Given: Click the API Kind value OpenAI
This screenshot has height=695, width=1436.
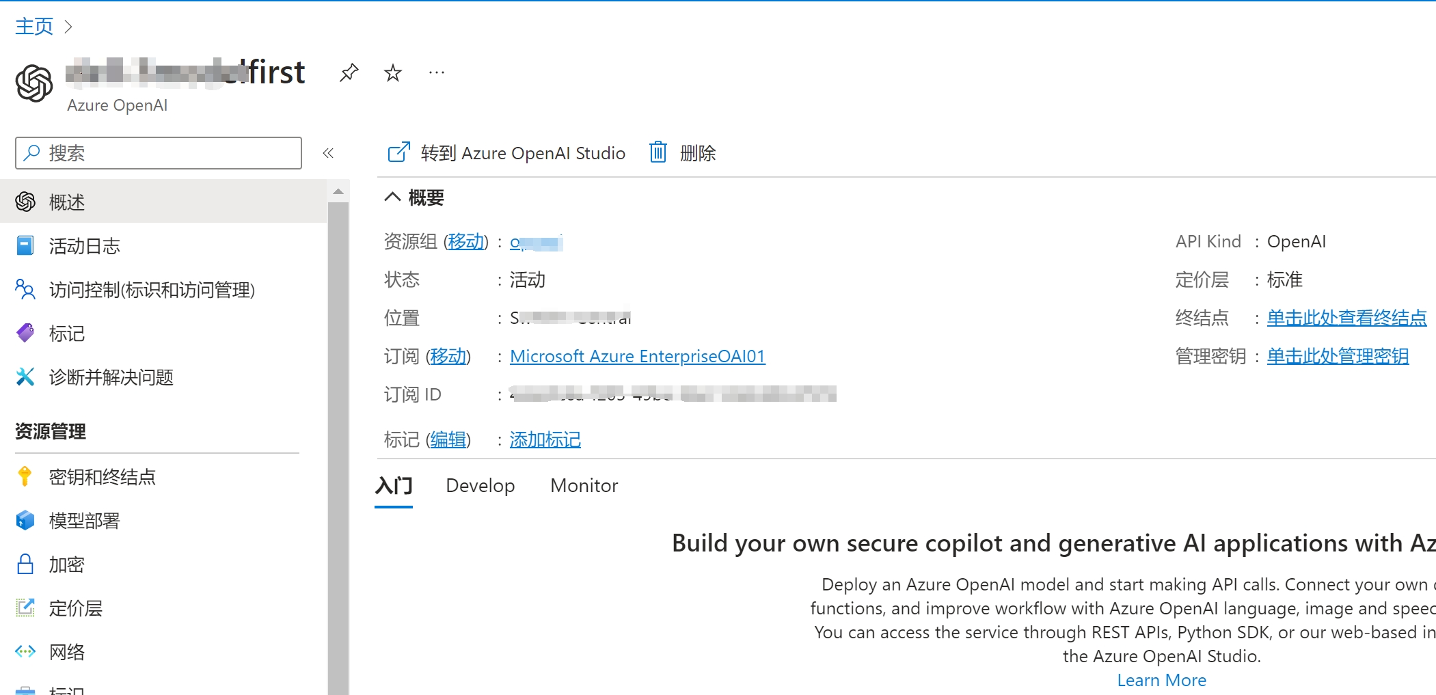Looking at the screenshot, I should tap(1297, 241).
